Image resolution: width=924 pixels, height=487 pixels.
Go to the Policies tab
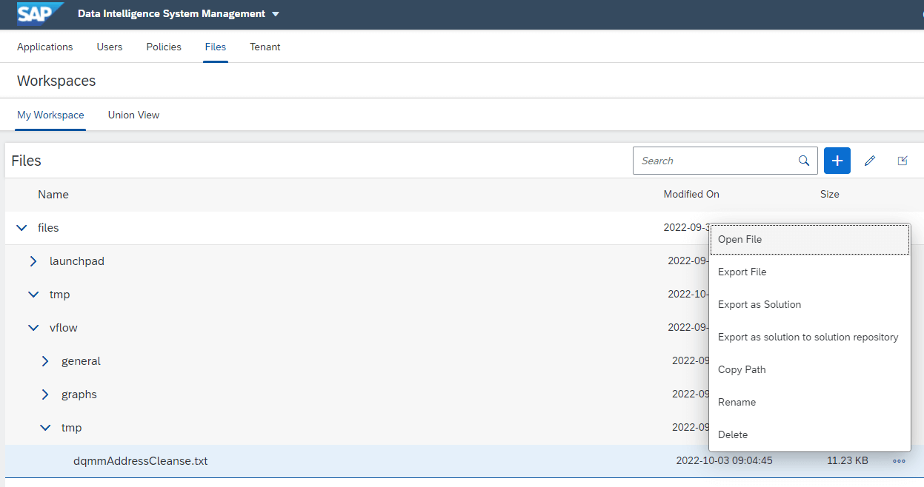point(164,47)
